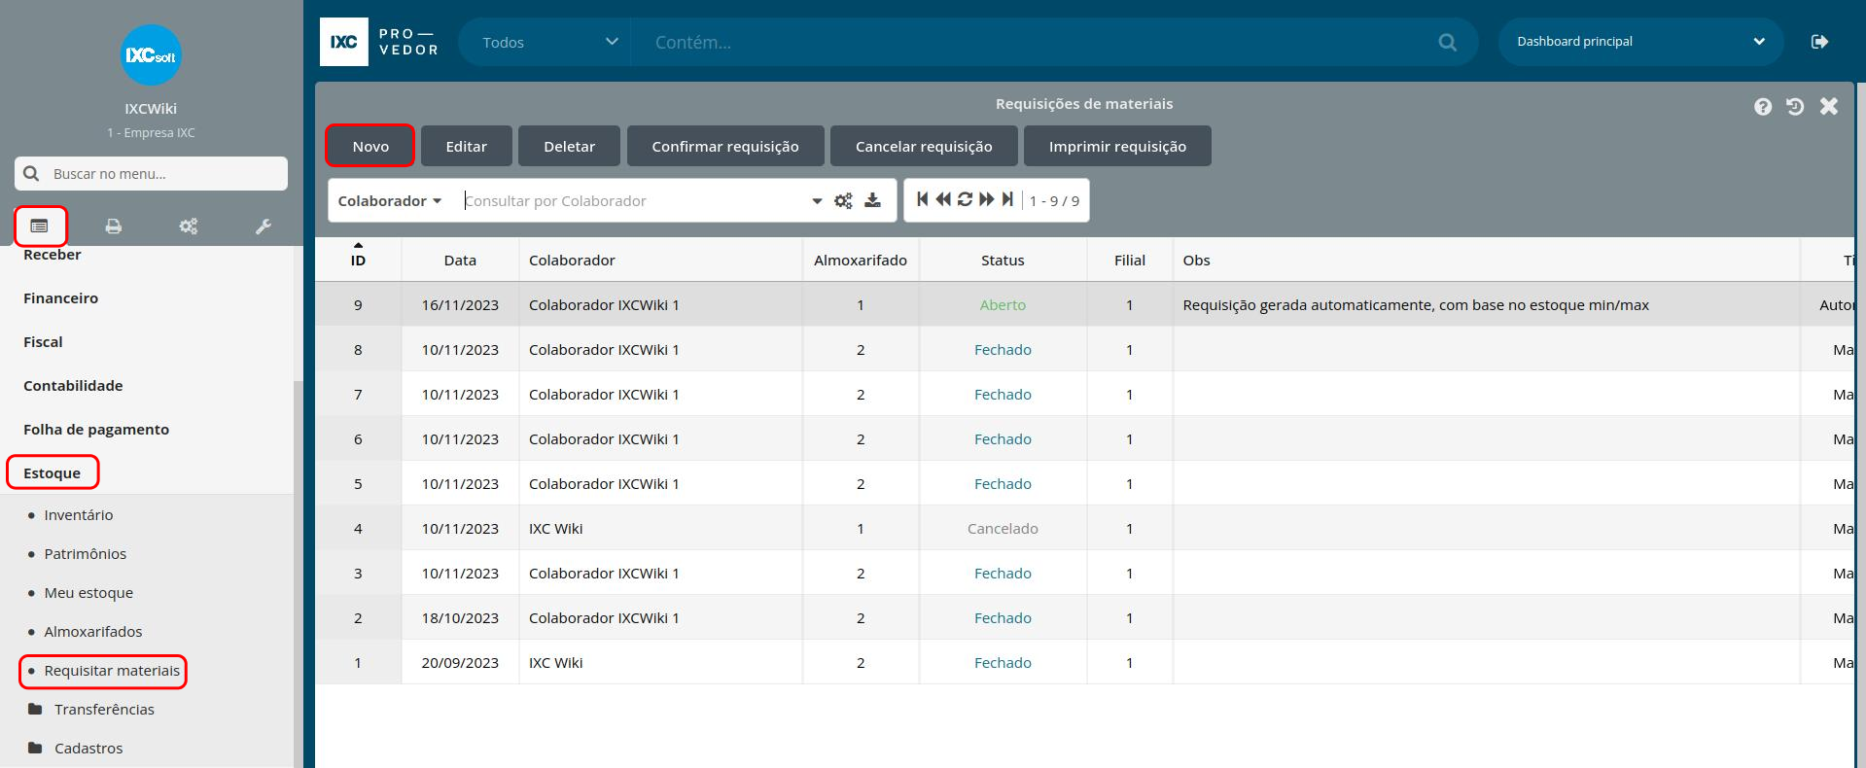The image size is (1866, 768).
Task: Expand the Financeiro menu section
Action: click(x=60, y=298)
